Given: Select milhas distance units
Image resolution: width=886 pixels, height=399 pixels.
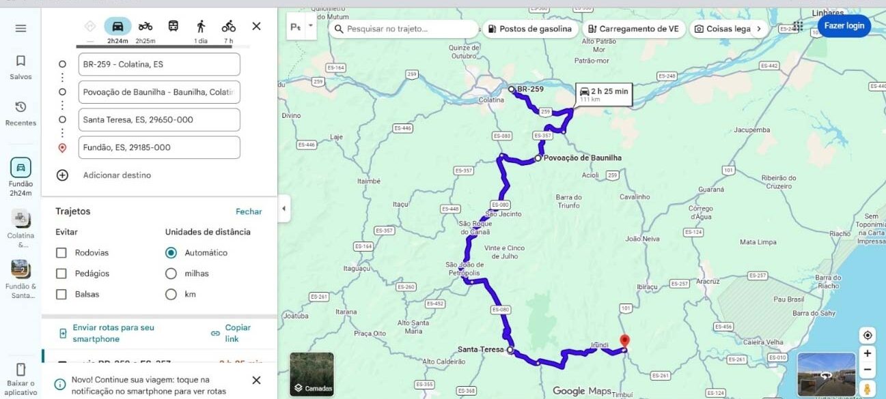Looking at the screenshot, I should click(x=171, y=274).
